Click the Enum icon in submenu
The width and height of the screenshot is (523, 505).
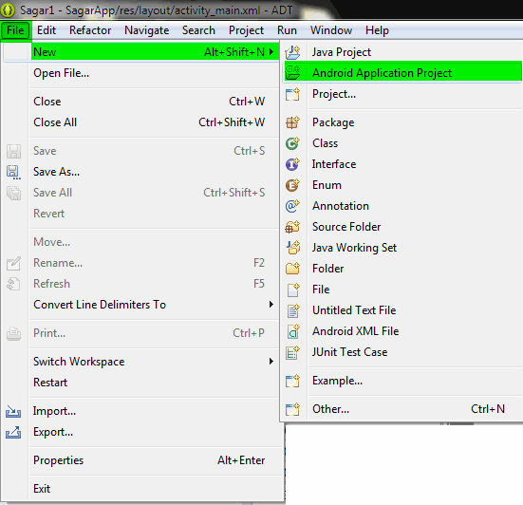coord(292,185)
